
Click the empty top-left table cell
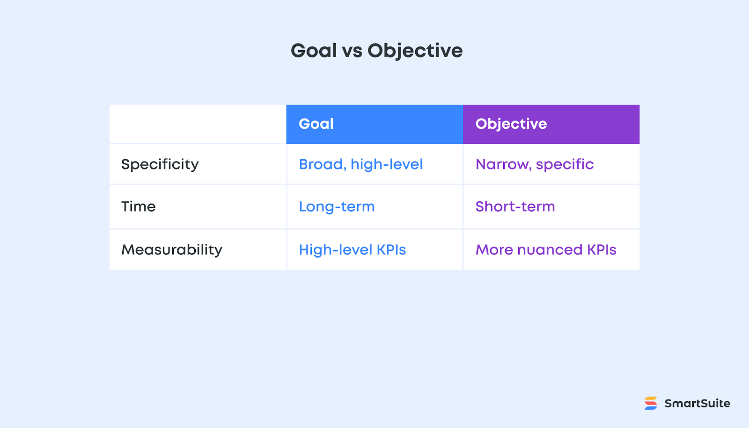(198, 124)
